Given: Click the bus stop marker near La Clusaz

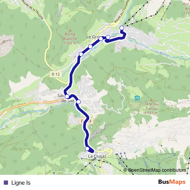Looking at the screenshot, I should click(x=87, y=149).
